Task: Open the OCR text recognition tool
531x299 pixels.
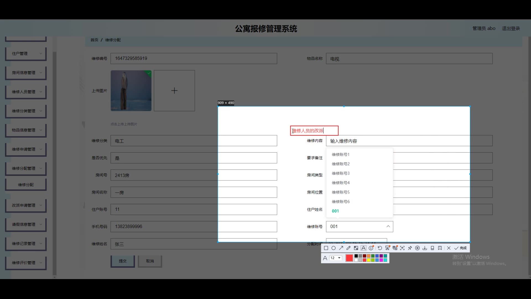Action: [402, 248]
